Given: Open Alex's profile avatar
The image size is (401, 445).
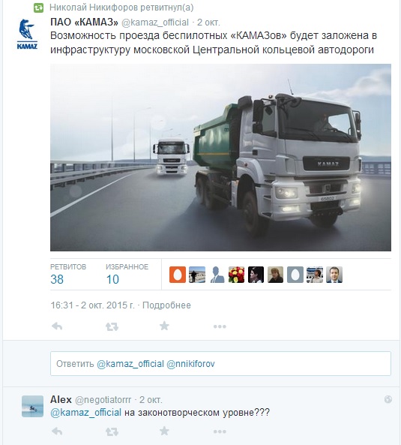Looking at the screenshot, I should click(32, 406).
